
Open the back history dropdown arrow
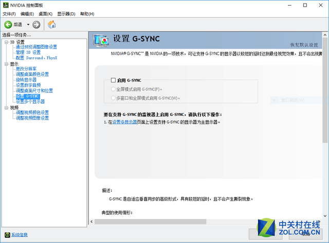point(28,25)
